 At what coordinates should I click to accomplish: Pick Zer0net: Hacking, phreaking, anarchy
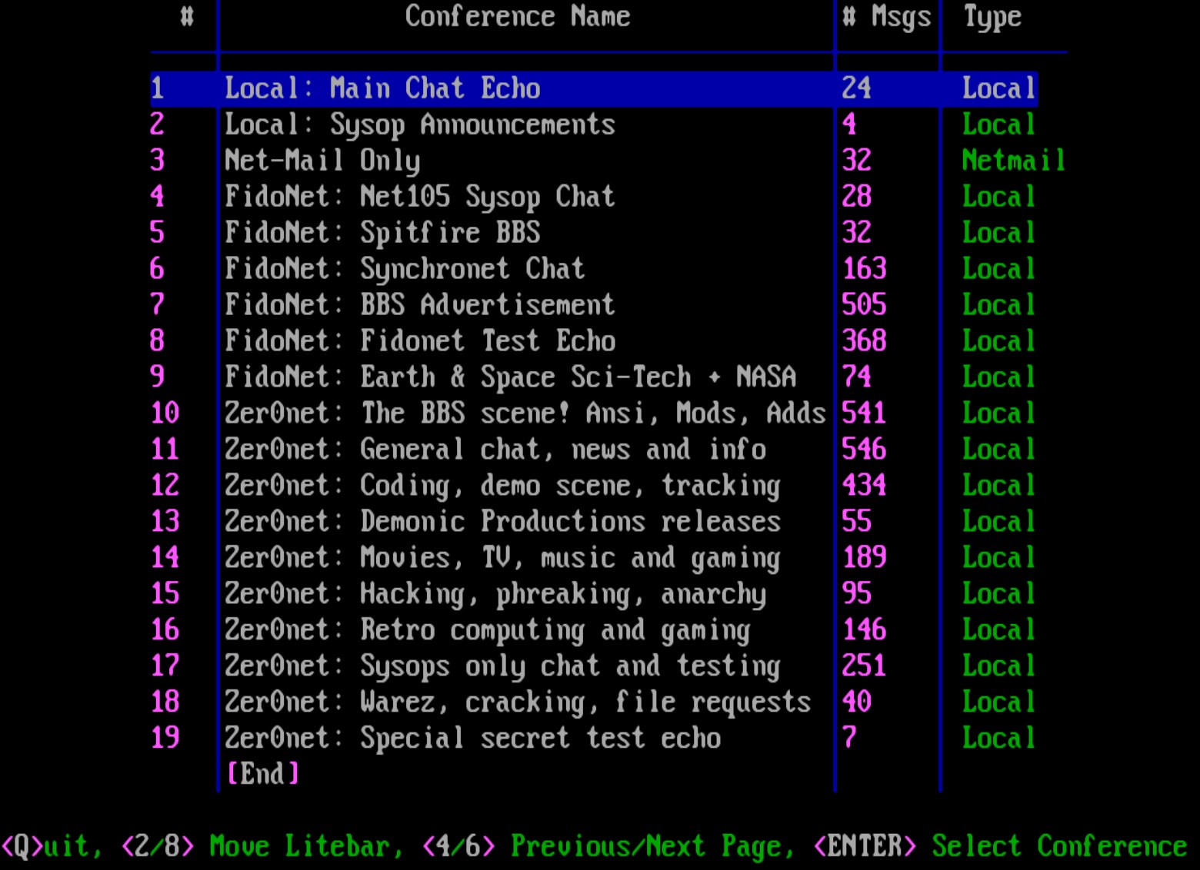pyautogui.click(x=495, y=594)
